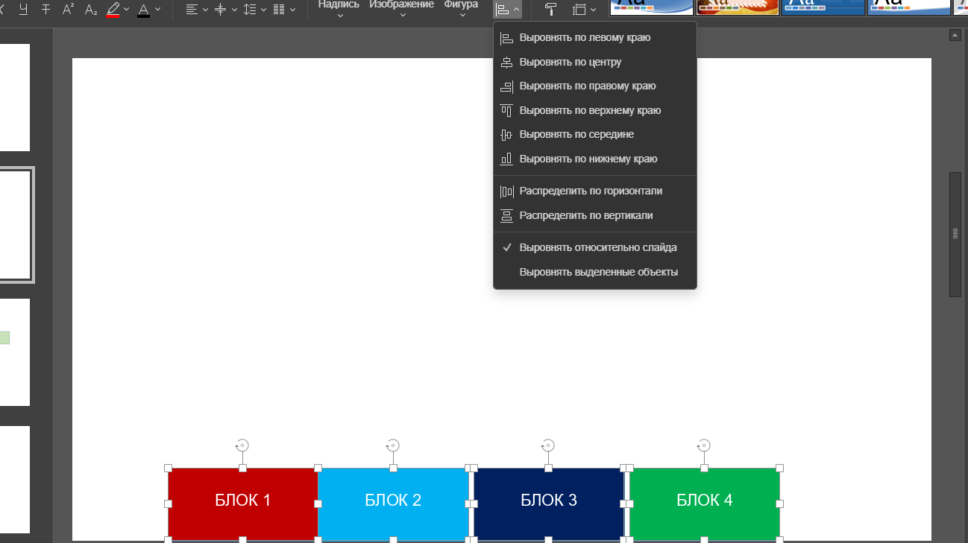Screen dimensions: 968x543
Task: Choose Выровнять по середине
Action: click(x=595, y=134)
